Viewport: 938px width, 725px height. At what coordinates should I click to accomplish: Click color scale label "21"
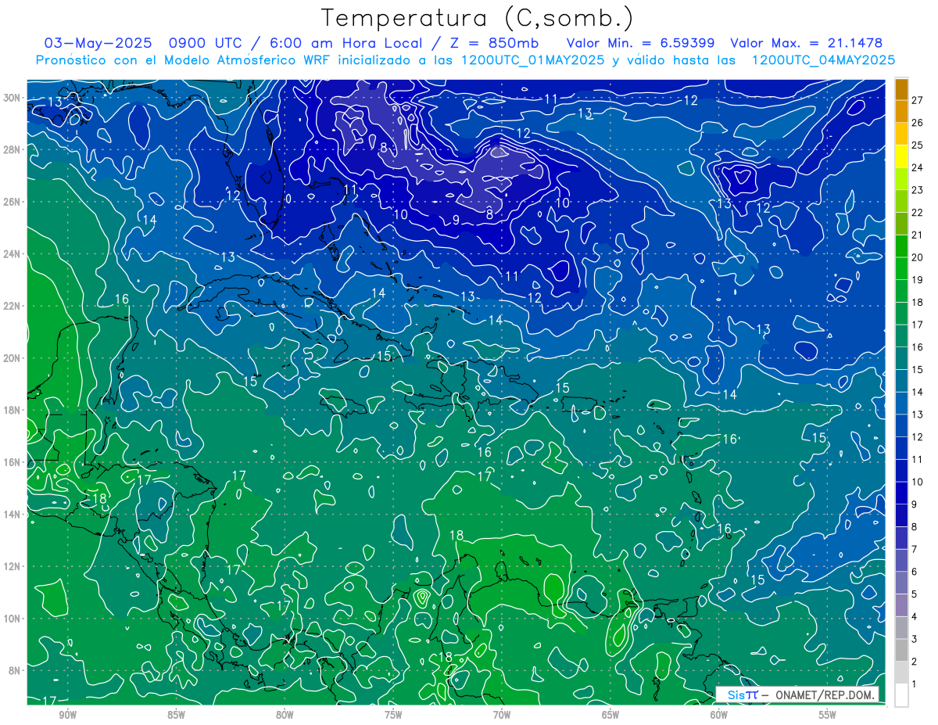pyautogui.click(x=918, y=235)
